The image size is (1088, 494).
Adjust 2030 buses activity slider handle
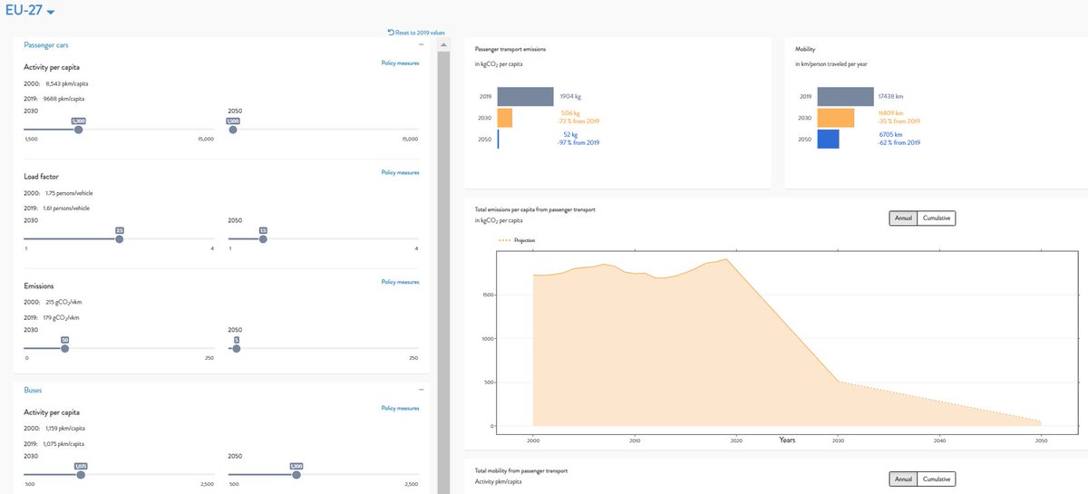(x=81, y=474)
